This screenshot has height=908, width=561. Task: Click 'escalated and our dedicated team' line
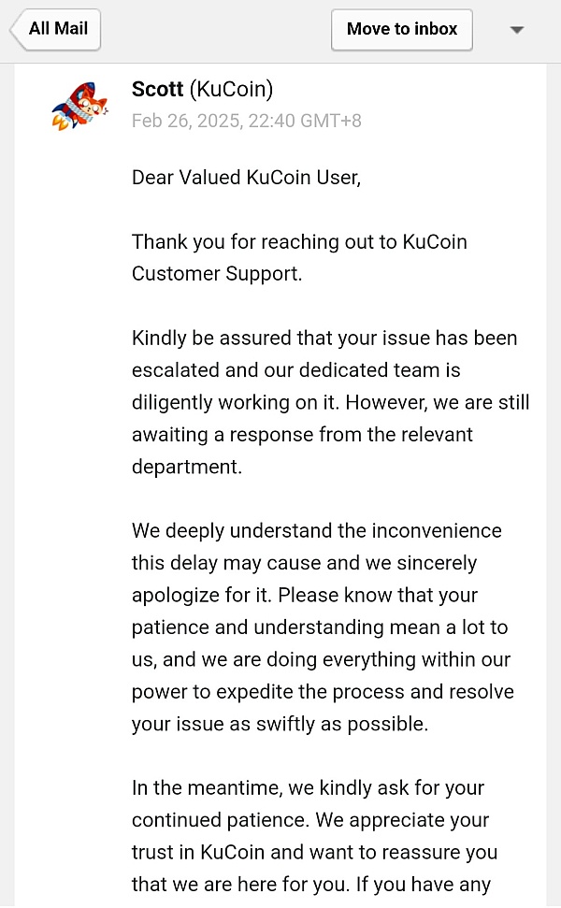coord(295,370)
